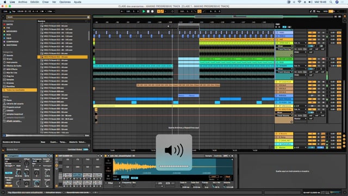Enable the Simpler LFO switch
The width and height of the screenshot is (348, 196).
tap(157, 183)
